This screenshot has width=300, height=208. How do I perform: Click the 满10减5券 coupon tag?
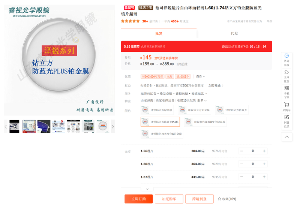tap(183, 76)
